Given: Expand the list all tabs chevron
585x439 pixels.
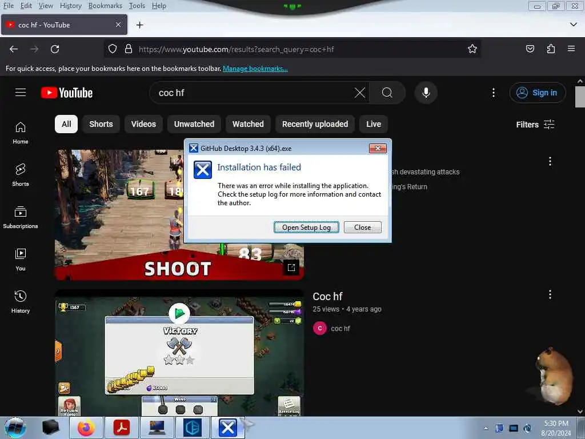Looking at the screenshot, I should click(x=574, y=25).
